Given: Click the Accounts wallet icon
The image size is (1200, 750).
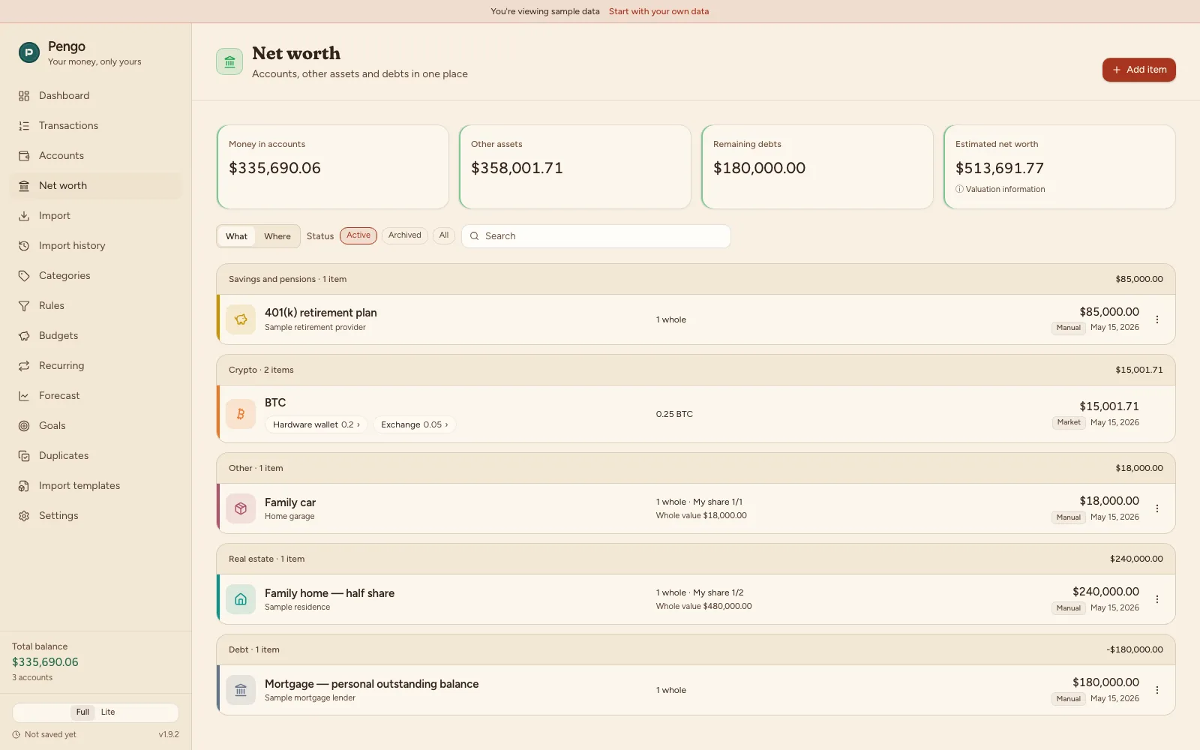Looking at the screenshot, I should click(24, 156).
